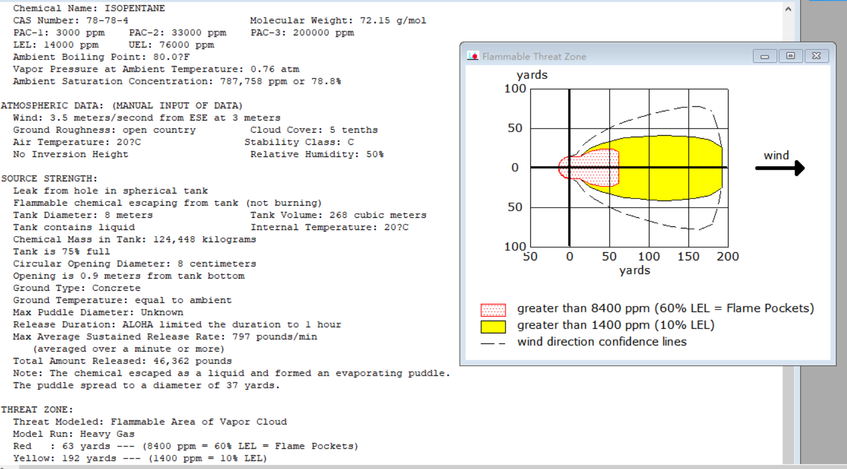Click 'Tank contains liquid' text

click(74, 227)
